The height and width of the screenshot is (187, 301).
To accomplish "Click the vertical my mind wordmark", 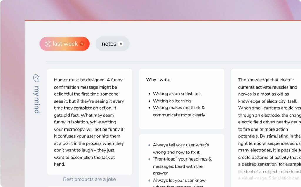I will point(36,100).
